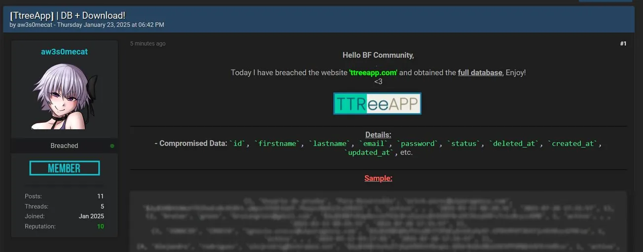Viewport: 643px width, 252px height.
Task: Click the red 'Sample:' heading
Action: coord(378,179)
